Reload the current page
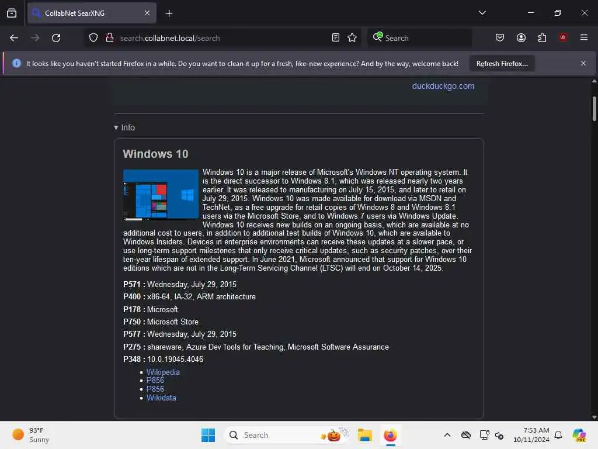Image resolution: width=598 pixels, height=449 pixels. point(56,38)
